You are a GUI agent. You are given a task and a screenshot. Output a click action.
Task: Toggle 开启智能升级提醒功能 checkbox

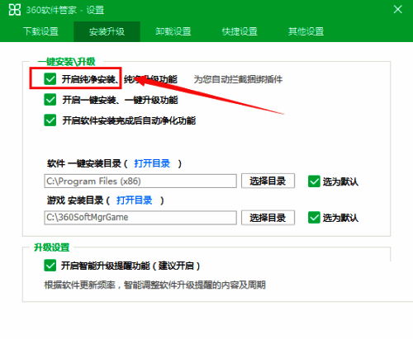tap(50, 266)
